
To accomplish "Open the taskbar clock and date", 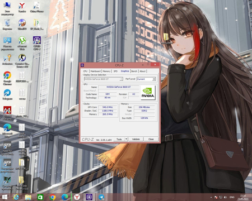I will pyautogui.click(x=243, y=197).
